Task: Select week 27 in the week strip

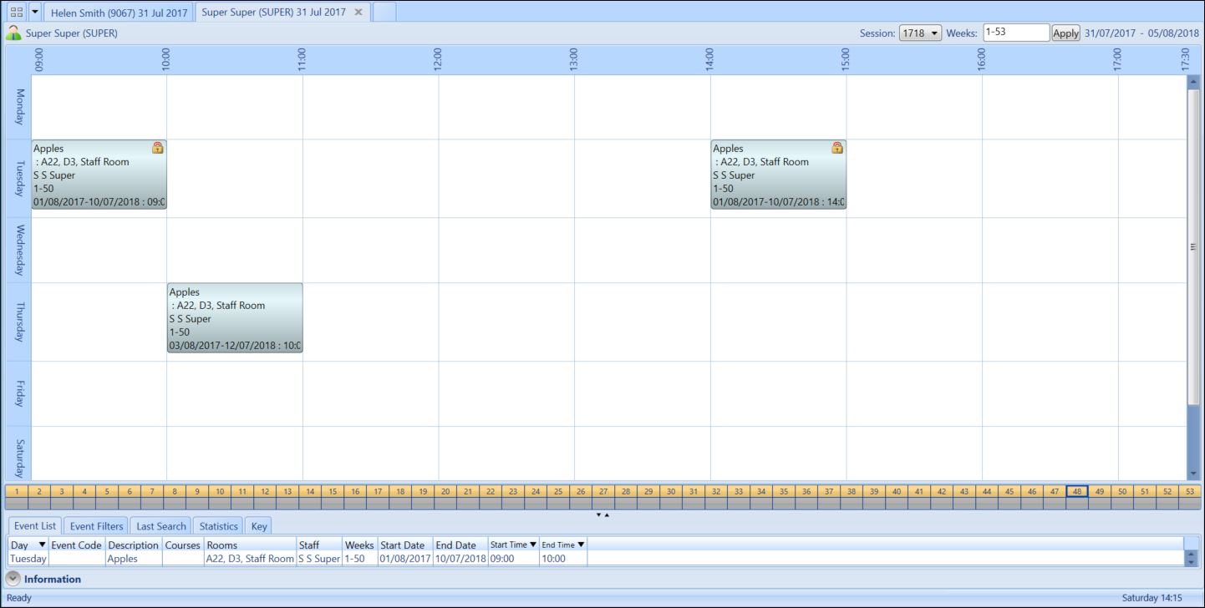Action: (602, 493)
